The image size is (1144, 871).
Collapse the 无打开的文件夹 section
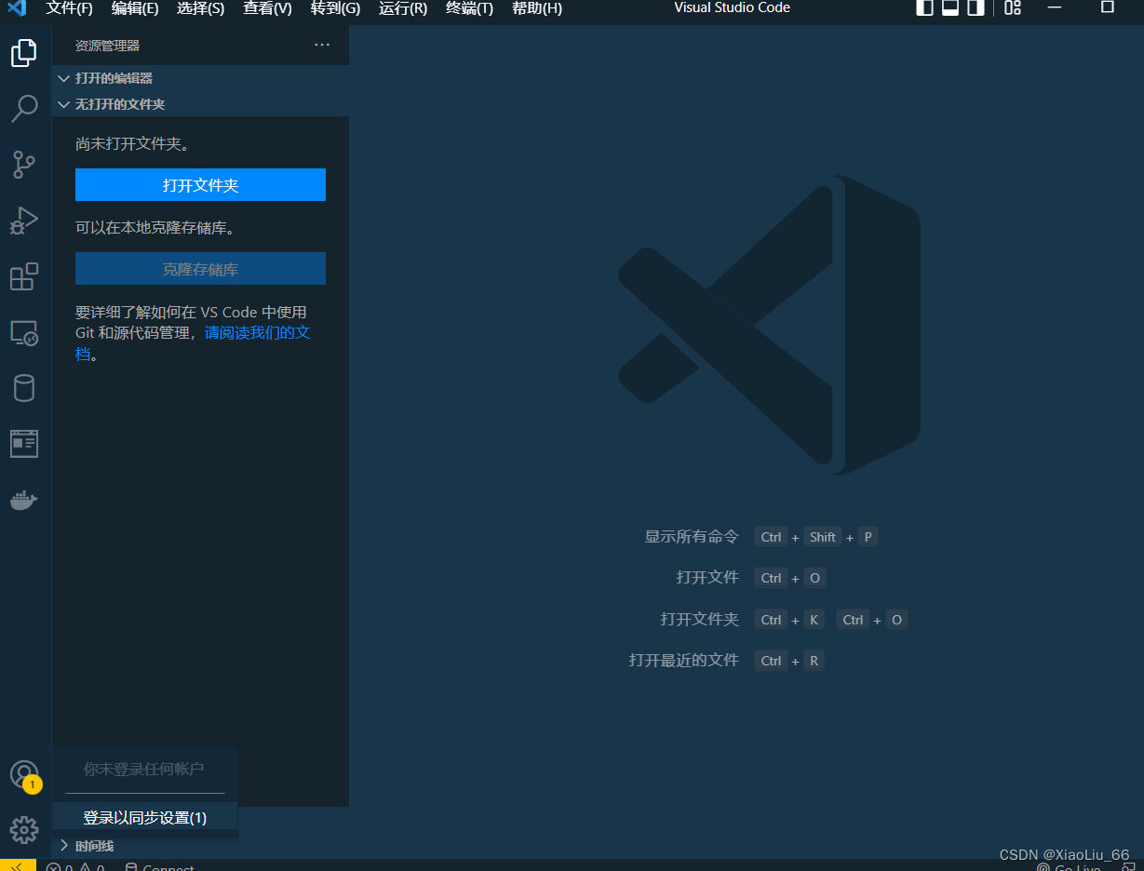pos(200,104)
